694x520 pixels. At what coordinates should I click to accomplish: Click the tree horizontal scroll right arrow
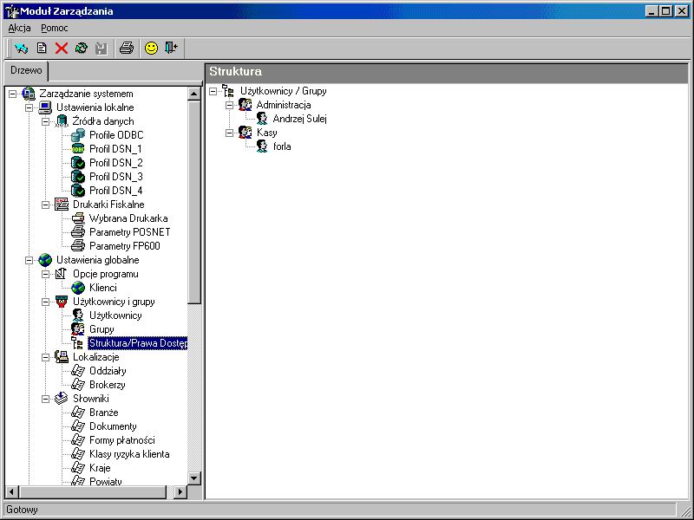(180, 491)
